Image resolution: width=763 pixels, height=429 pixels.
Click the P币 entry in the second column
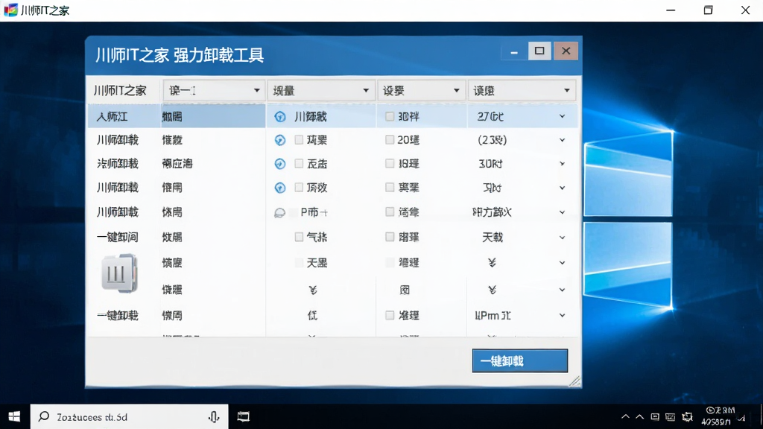tap(314, 212)
